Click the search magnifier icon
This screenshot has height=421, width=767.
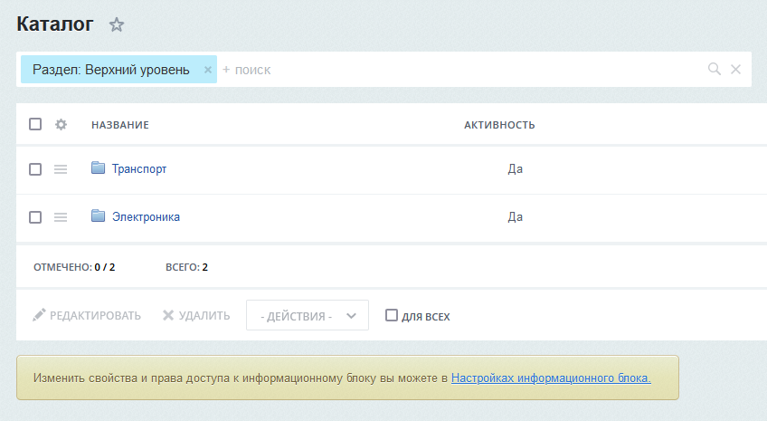715,69
